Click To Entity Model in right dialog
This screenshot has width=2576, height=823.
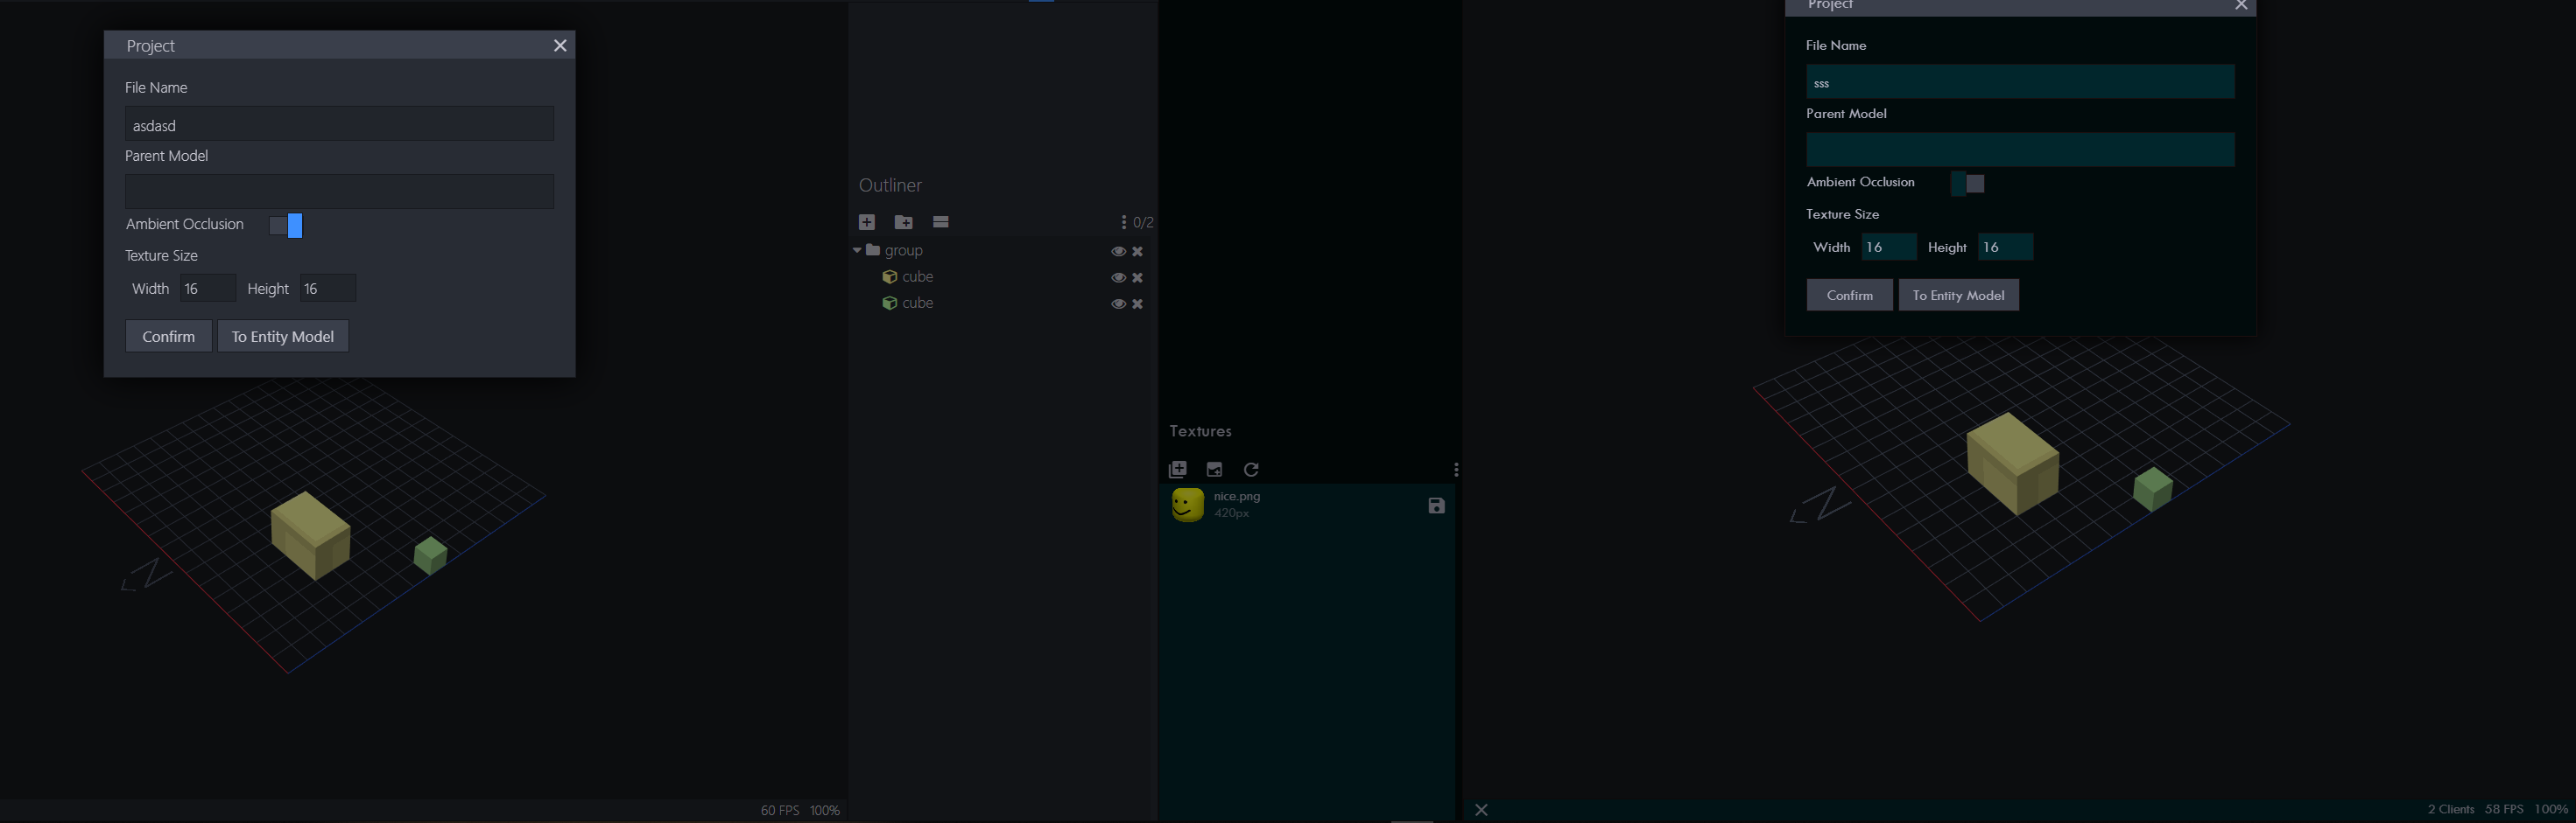coord(1958,295)
